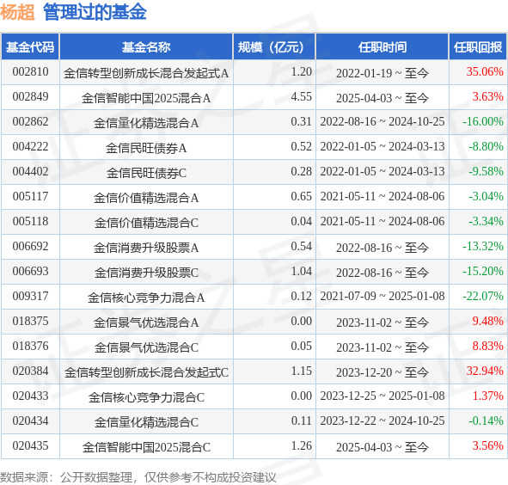This screenshot has width=508, height=485.
Task: Select fund name 金信景气优选混合C
Action: point(146,347)
